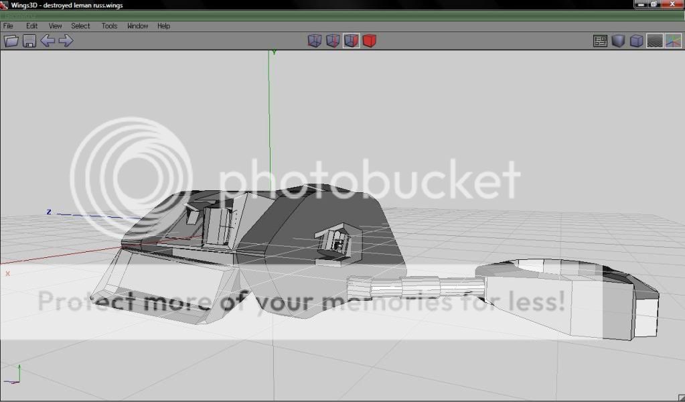Switch to edge selection mode cube
Viewport: 685px width, 402px height.
click(x=333, y=41)
